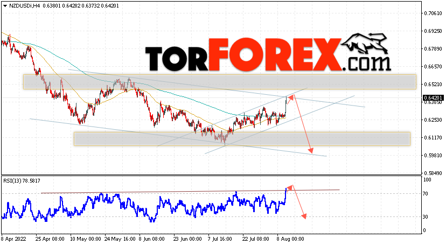Image resolution: width=446 pixels, height=245 pixels.
Task: Select the OHLC values 0.63801 0.64282 0.63732 0.64201
Action: click(81, 6)
